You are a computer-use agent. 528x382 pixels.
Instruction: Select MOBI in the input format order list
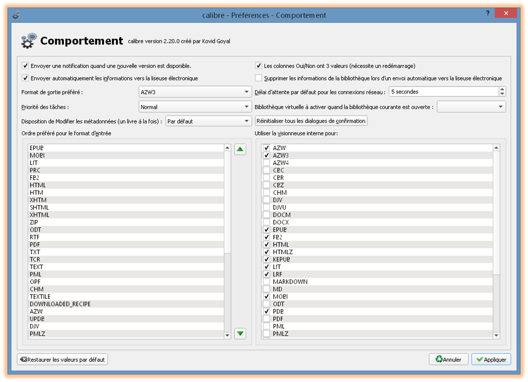click(x=126, y=155)
